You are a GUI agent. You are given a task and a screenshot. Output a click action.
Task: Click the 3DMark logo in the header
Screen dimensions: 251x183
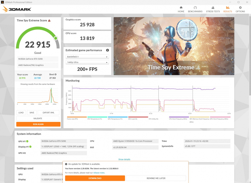[x=17, y=9]
